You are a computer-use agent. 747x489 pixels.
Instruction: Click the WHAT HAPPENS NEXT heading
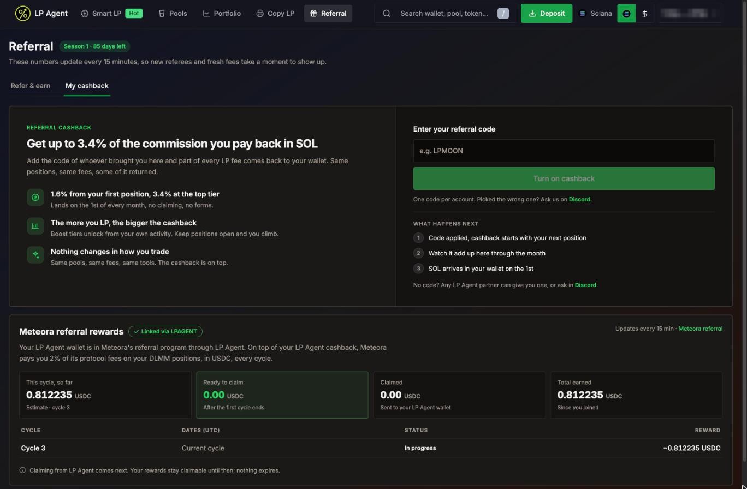446,224
